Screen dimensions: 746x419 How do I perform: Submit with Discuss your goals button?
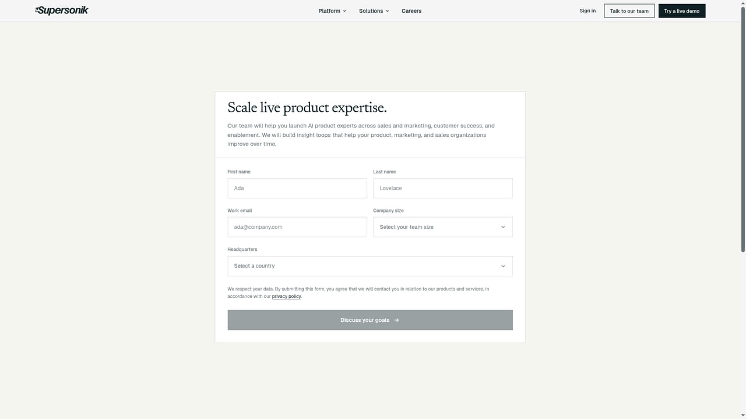click(370, 320)
